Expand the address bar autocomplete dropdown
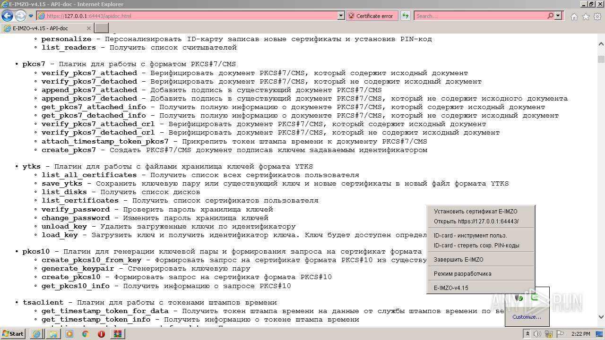 (341, 16)
